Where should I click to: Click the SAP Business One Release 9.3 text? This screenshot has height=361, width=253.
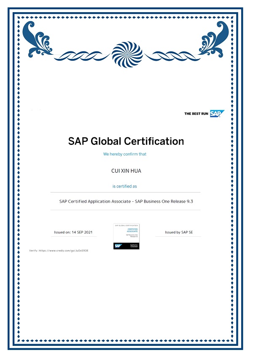click(164, 201)
